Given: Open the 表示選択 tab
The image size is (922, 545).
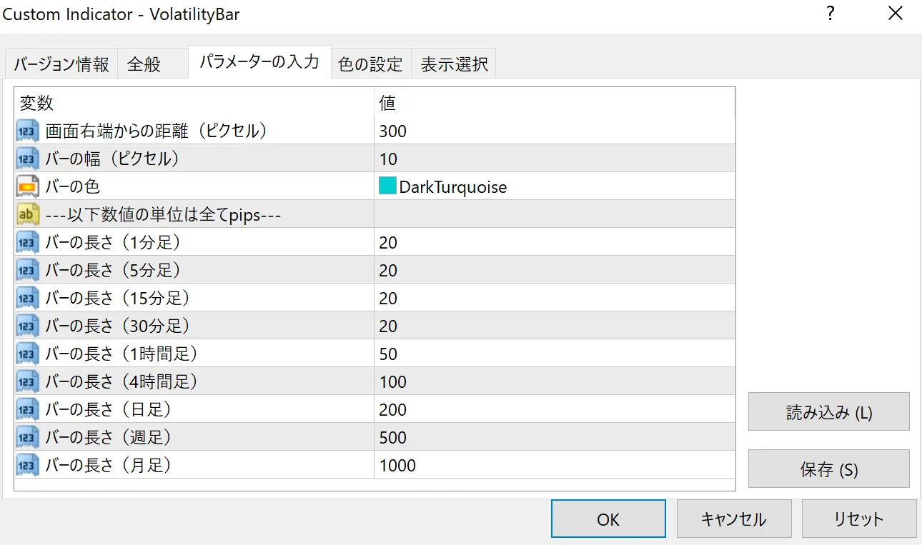Looking at the screenshot, I should [x=454, y=64].
